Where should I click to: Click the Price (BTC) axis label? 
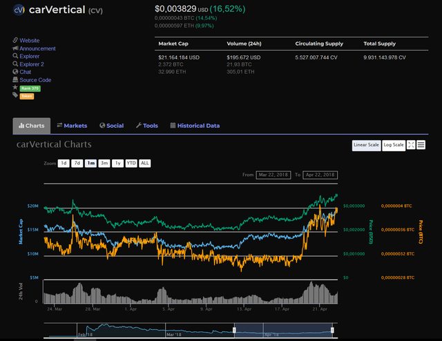tap(421, 232)
